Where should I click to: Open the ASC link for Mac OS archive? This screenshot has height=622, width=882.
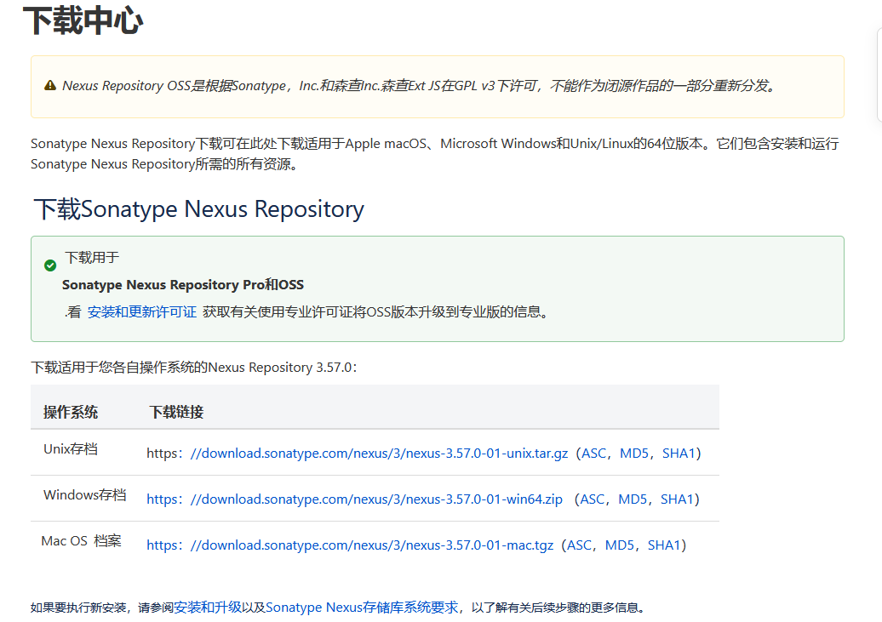click(x=579, y=545)
